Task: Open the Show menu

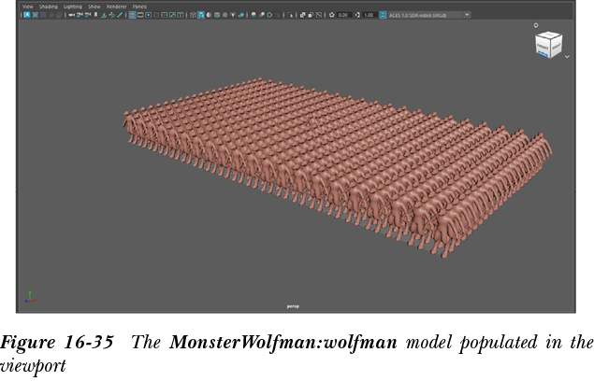Action: (94, 7)
